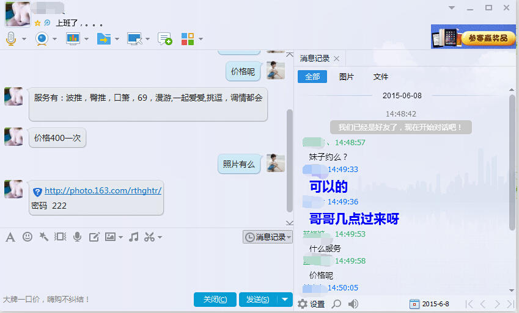Click the 什么服务 history message

coord(325,248)
